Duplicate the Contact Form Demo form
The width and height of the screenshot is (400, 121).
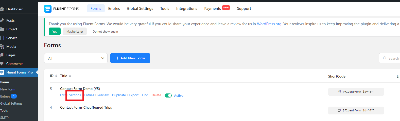coord(119,95)
